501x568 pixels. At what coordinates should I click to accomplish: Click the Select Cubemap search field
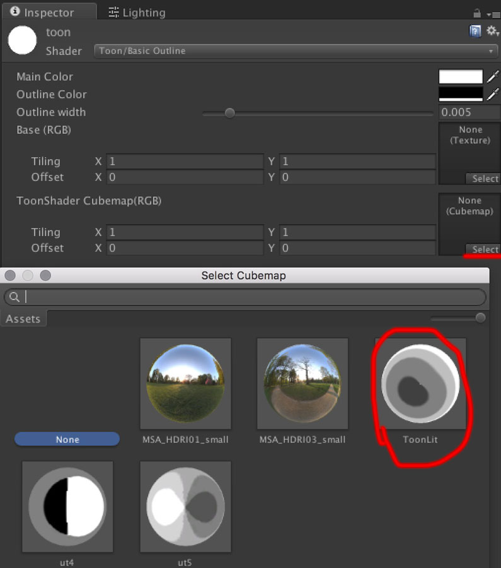click(245, 297)
